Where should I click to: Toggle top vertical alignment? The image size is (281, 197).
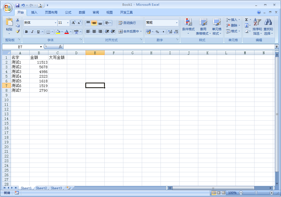tap(88, 23)
